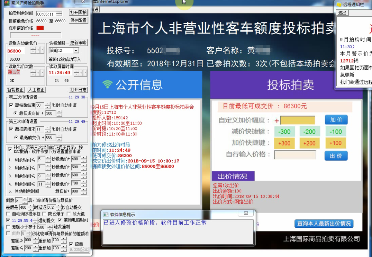Click the 人工校正 button

tap(36, 90)
